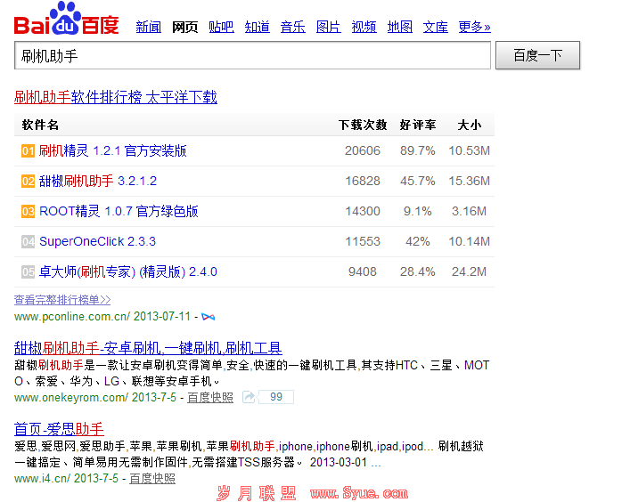The height and width of the screenshot is (502, 622).
Task: Click the 03 rank badge icon
Action: pyautogui.click(x=28, y=212)
